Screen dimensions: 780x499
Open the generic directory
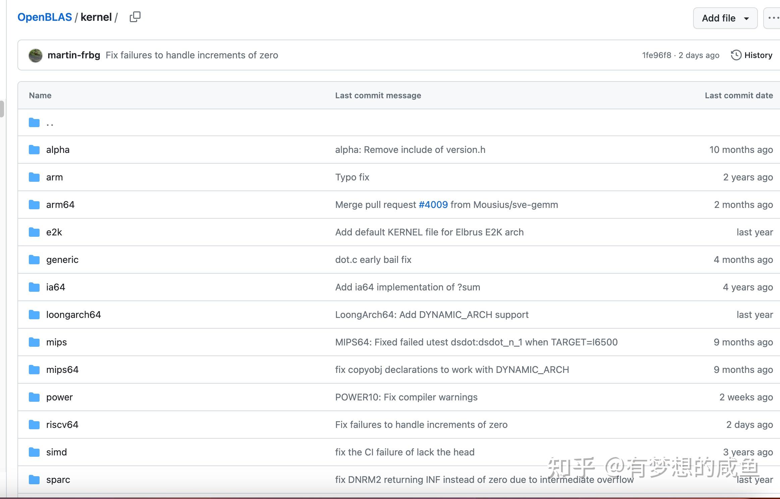(62, 260)
